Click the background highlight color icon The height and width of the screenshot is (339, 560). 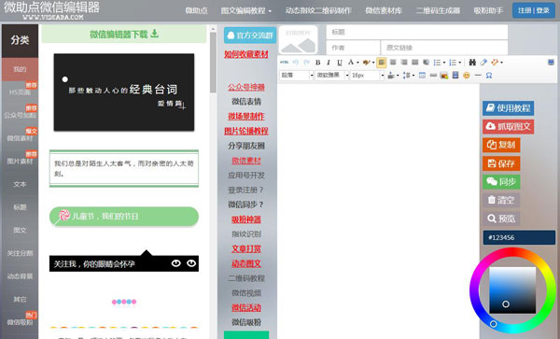(x=366, y=63)
